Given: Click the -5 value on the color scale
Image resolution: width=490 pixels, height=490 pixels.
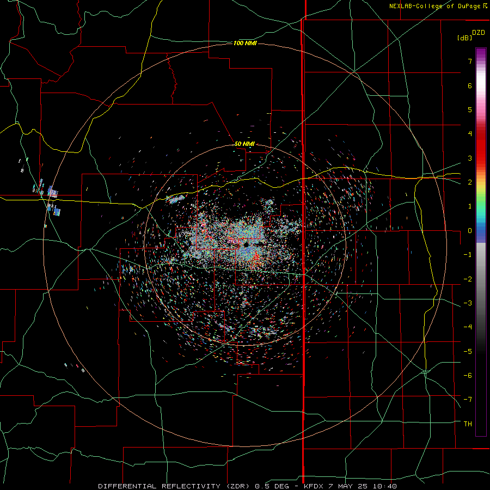Looking at the screenshot, I should point(468,351).
